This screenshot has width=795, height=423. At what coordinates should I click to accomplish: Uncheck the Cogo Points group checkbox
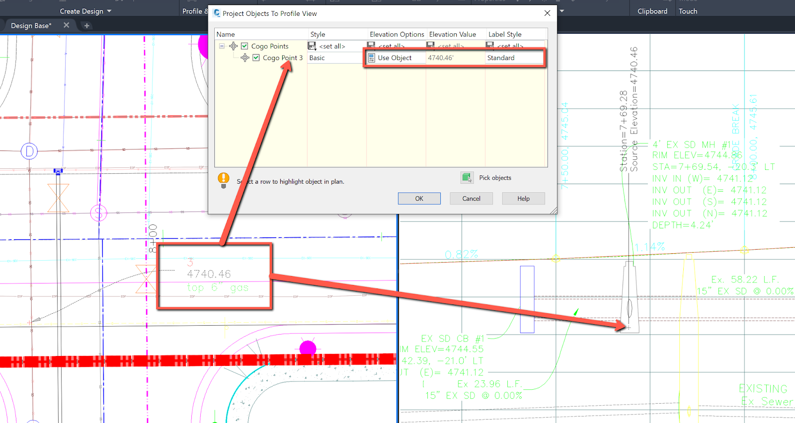point(244,46)
